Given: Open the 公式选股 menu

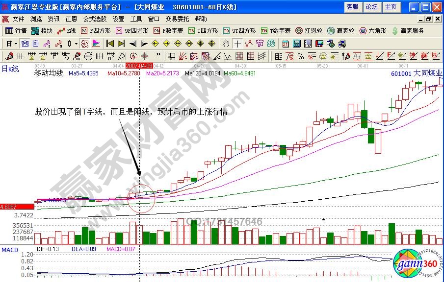Looking at the screenshot, I should pos(95,19).
